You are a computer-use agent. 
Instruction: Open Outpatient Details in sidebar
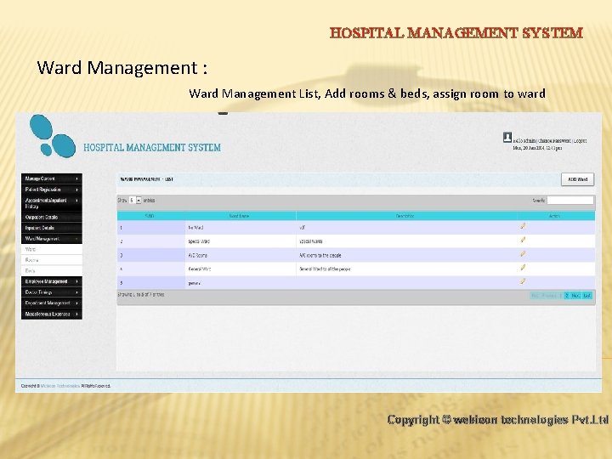52,217
